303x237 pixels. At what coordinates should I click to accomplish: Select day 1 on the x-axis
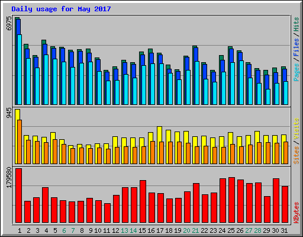point(20,230)
